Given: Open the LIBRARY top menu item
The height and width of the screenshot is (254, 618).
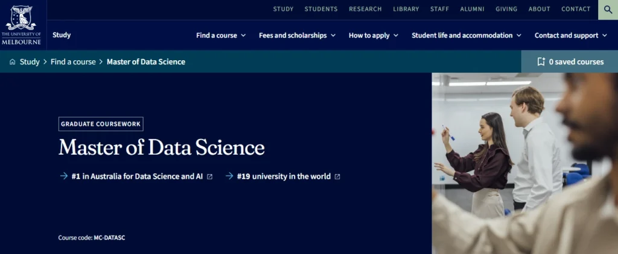Looking at the screenshot, I should [406, 9].
